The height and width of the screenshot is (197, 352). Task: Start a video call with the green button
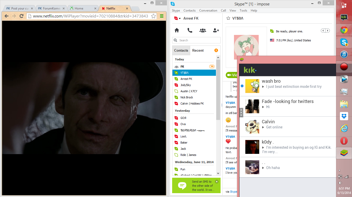[231, 75]
